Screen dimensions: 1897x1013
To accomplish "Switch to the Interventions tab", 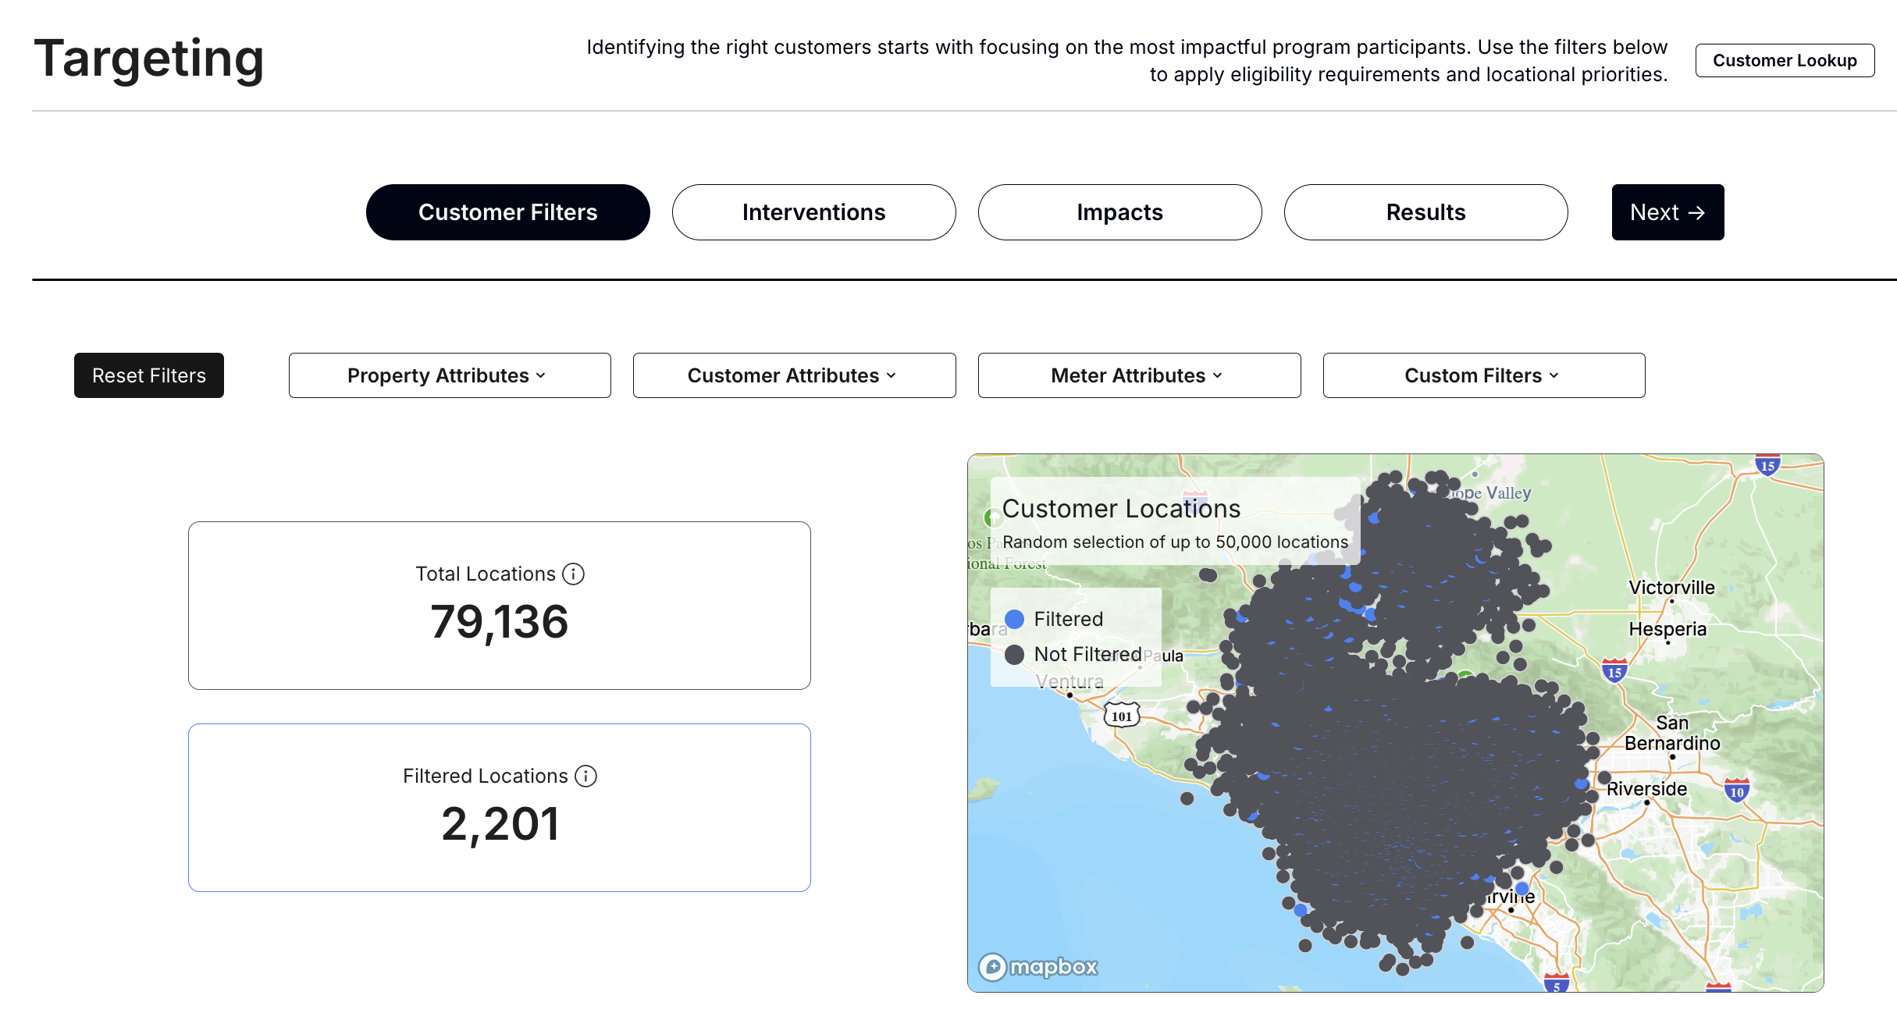I will (x=813, y=212).
